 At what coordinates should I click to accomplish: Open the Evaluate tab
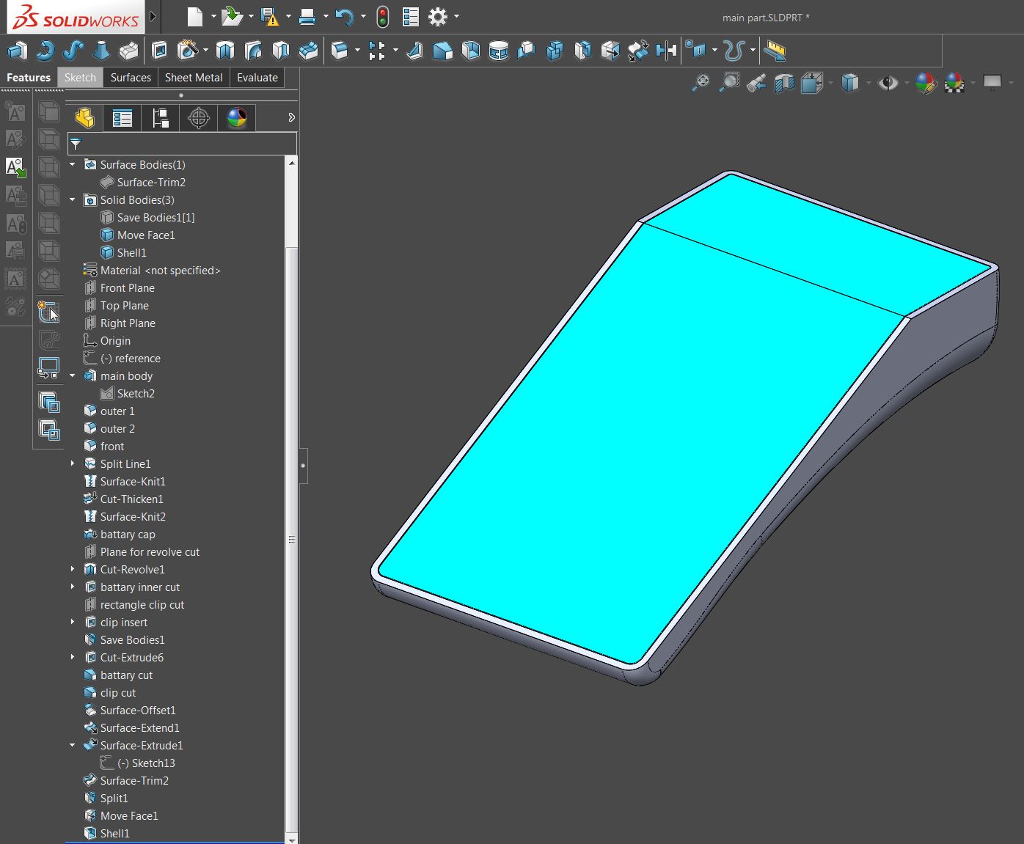[x=257, y=78]
